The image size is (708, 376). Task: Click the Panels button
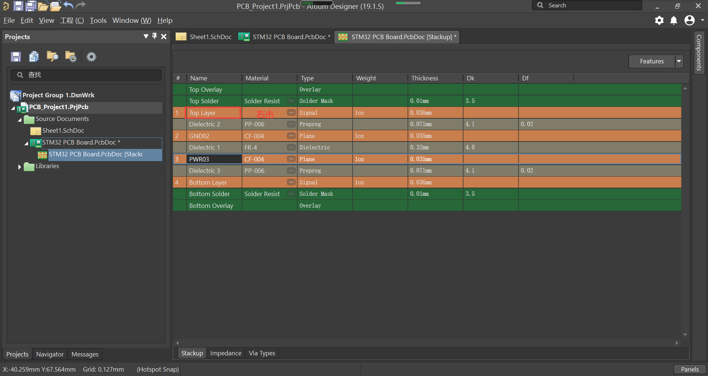pyautogui.click(x=690, y=369)
